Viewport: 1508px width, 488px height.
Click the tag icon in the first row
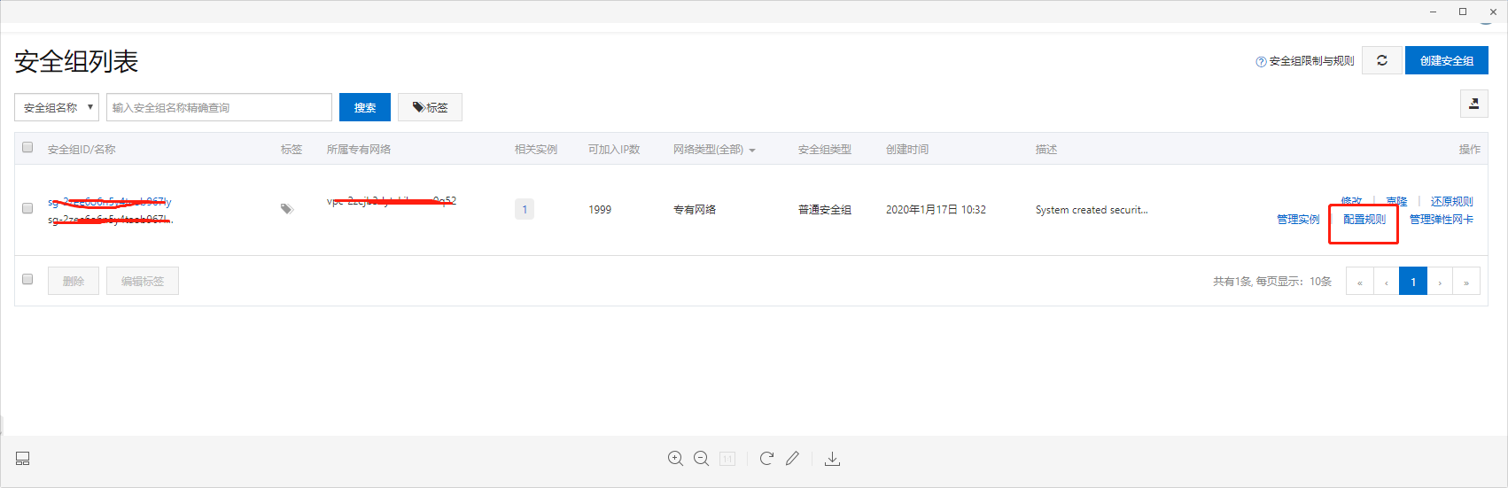point(287,209)
